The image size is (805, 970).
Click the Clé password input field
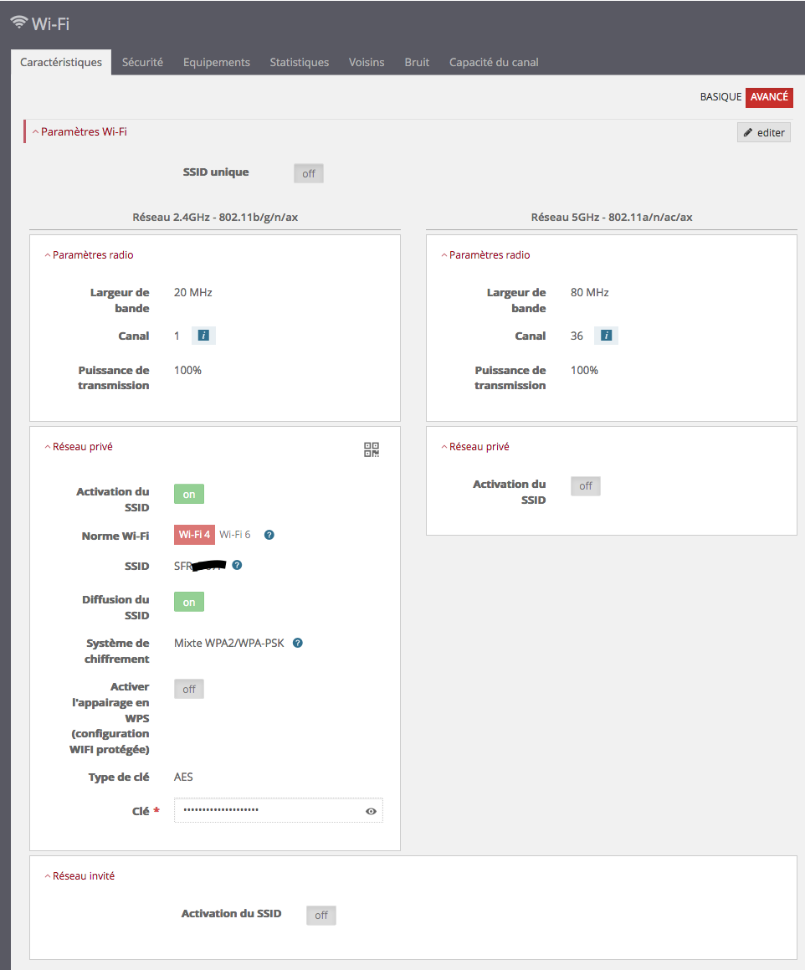click(269, 810)
